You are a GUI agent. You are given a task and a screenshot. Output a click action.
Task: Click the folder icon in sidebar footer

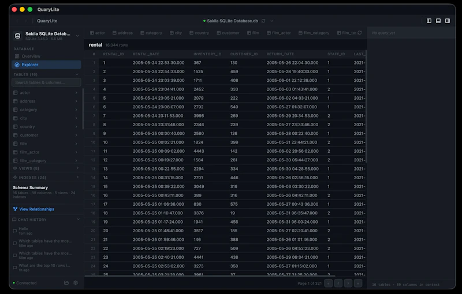point(66,283)
